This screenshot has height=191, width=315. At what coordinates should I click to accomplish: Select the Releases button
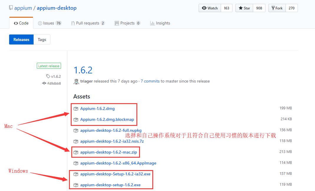click(x=21, y=39)
